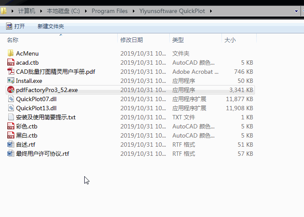
Task: Click 应用程序 type of Install.exe
Action: pos(184,81)
